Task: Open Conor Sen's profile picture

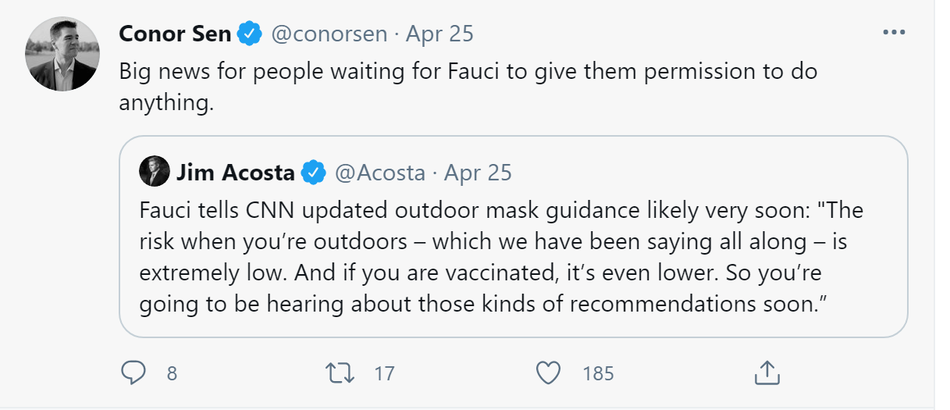Action: tap(62, 53)
